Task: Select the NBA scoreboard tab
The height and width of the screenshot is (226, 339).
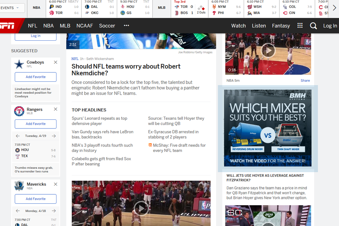Action: (x=37, y=8)
